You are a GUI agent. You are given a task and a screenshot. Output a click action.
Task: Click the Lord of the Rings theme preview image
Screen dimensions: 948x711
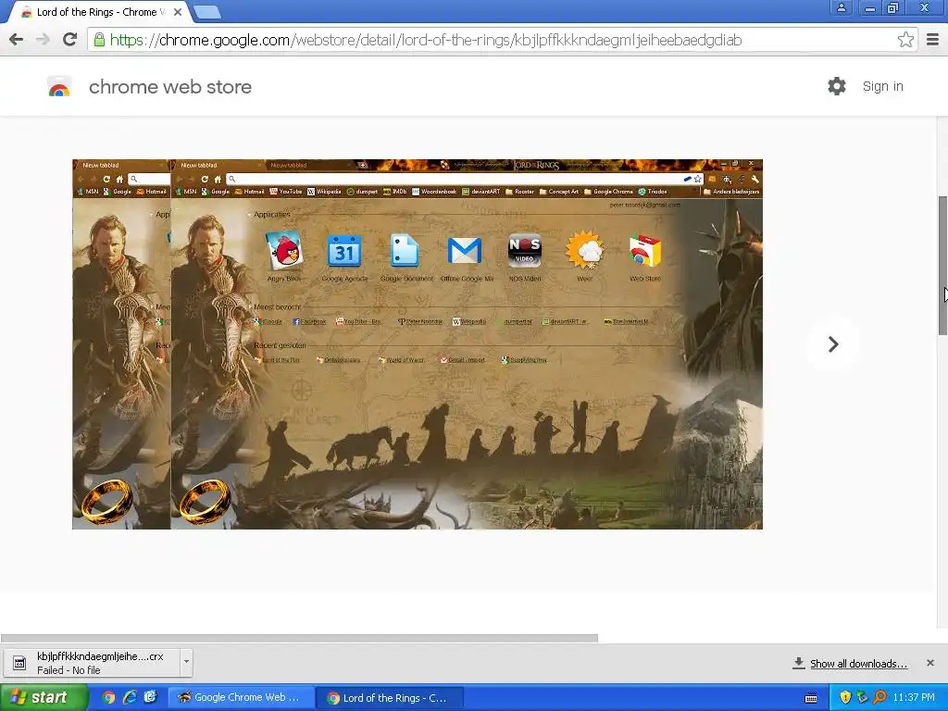418,344
